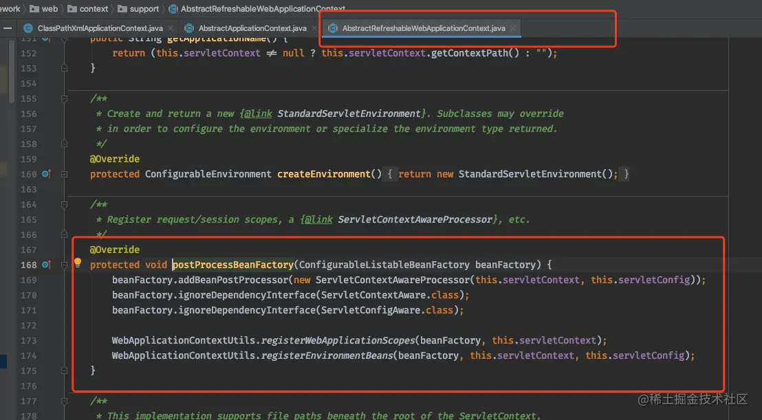Screen dimensions: 762x420
Task: Click registerWebApplicationScopes method call
Action: tap(338, 340)
